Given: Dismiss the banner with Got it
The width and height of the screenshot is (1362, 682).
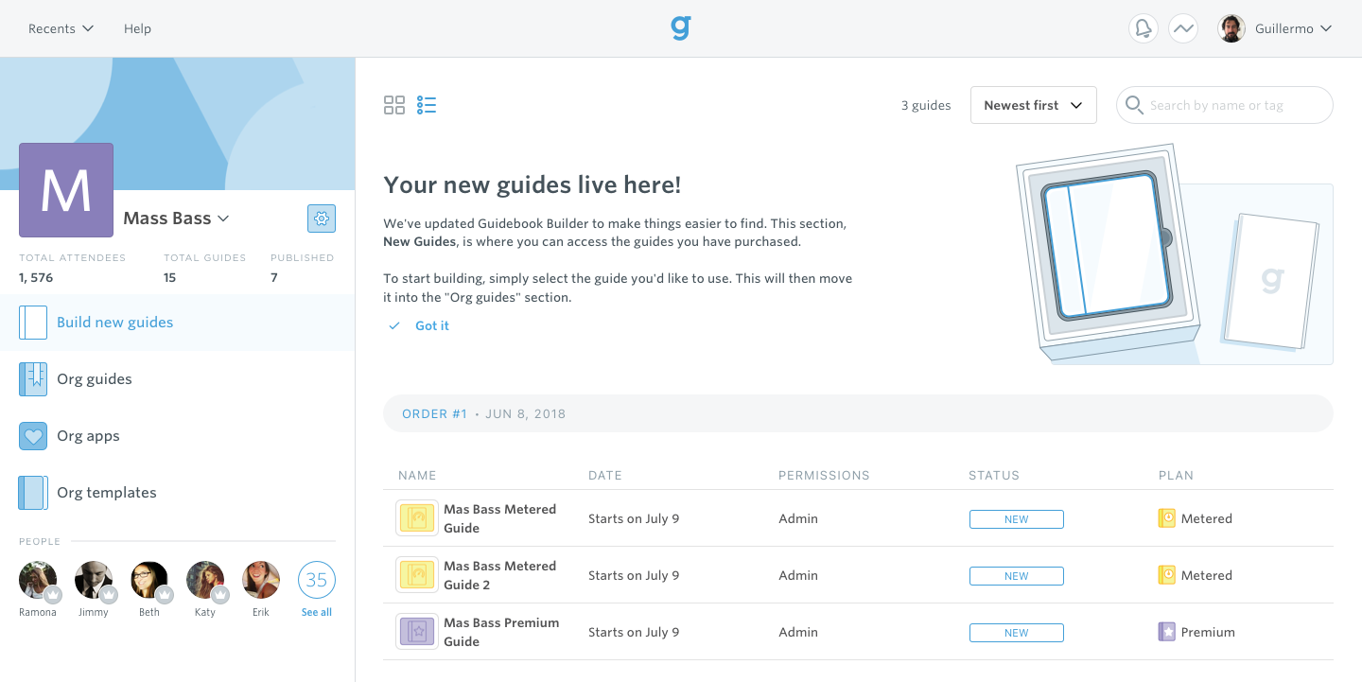Looking at the screenshot, I should [x=432, y=325].
